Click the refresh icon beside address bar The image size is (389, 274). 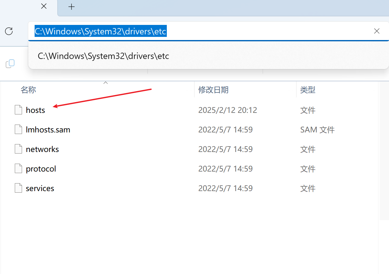pos(9,31)
